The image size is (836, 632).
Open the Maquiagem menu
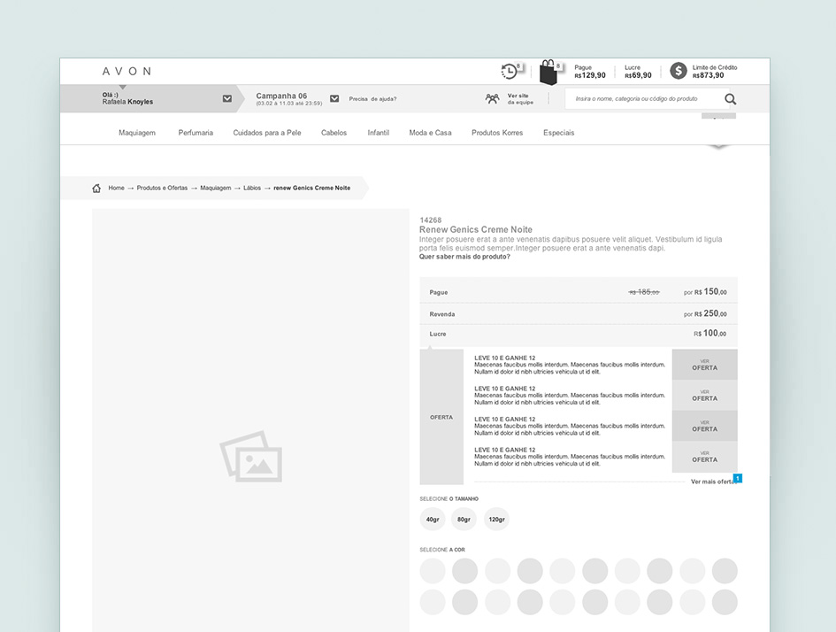(x=137, y=133)
